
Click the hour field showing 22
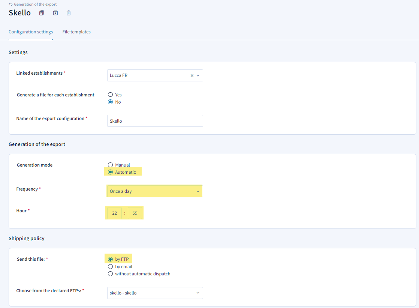[x=114, y=213]
